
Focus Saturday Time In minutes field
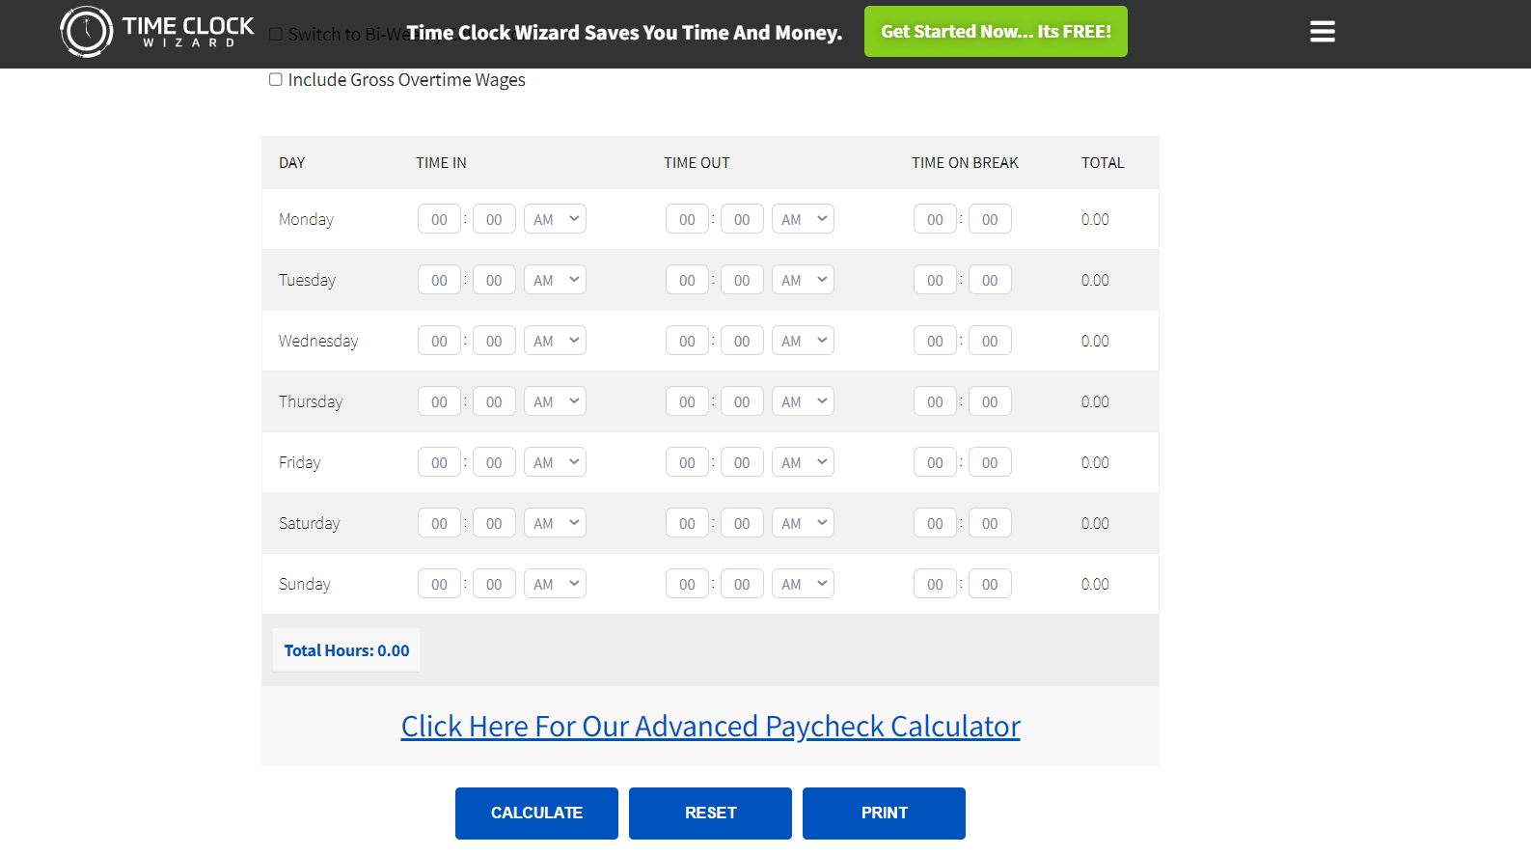click(494, 523)
